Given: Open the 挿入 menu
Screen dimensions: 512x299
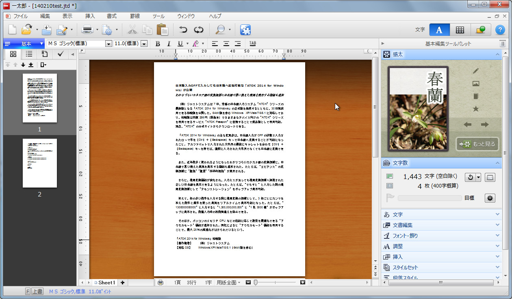Looking at the screenshot, I should click(90, 16).
